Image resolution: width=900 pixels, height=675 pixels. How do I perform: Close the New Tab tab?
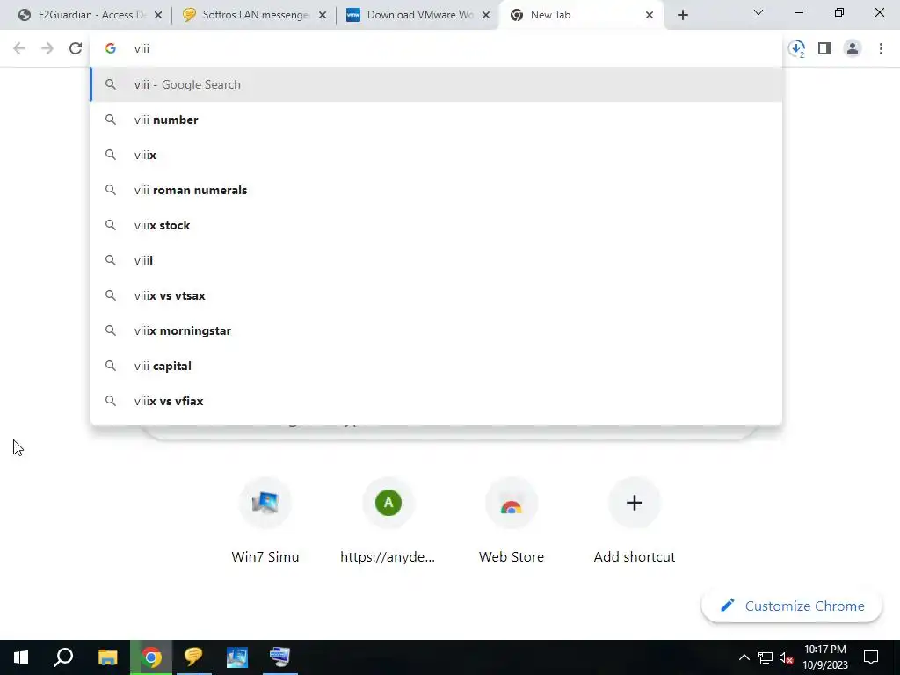(x=650, y=15)
